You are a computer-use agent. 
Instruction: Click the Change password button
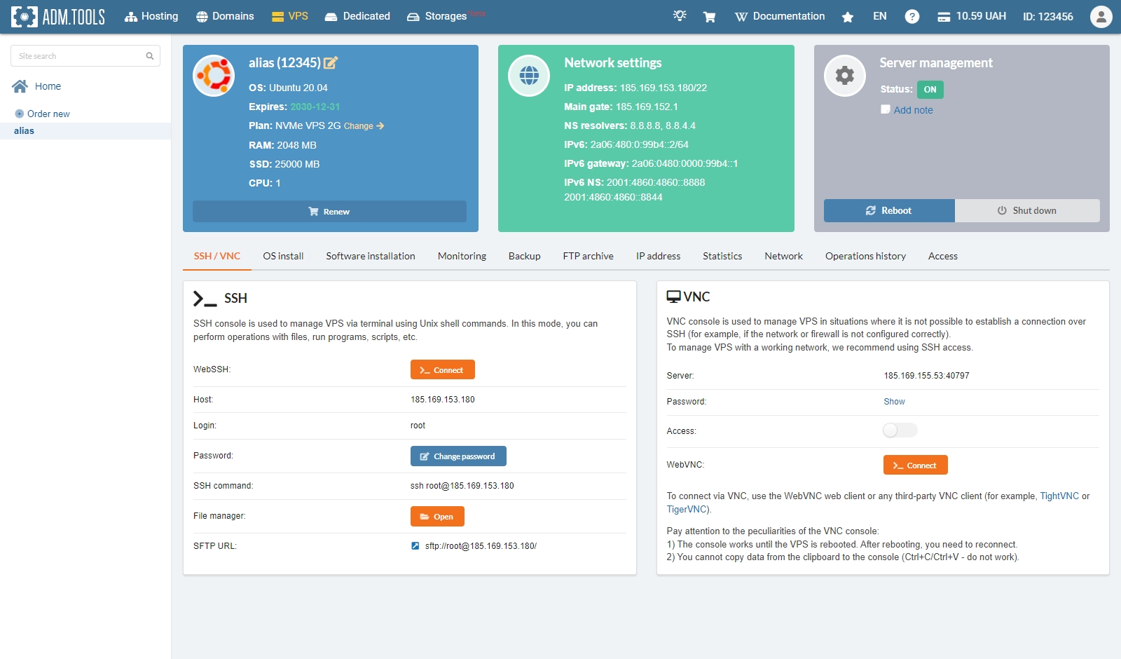[x=458, y=456]
